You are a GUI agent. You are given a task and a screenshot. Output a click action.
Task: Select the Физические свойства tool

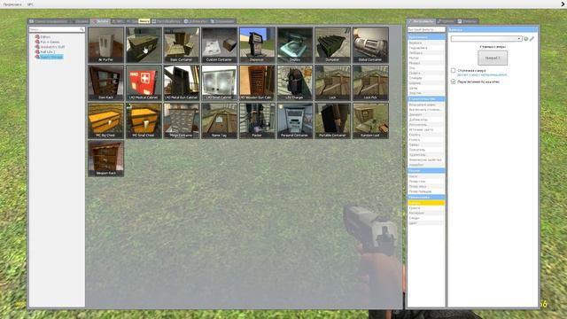point(426,159)
